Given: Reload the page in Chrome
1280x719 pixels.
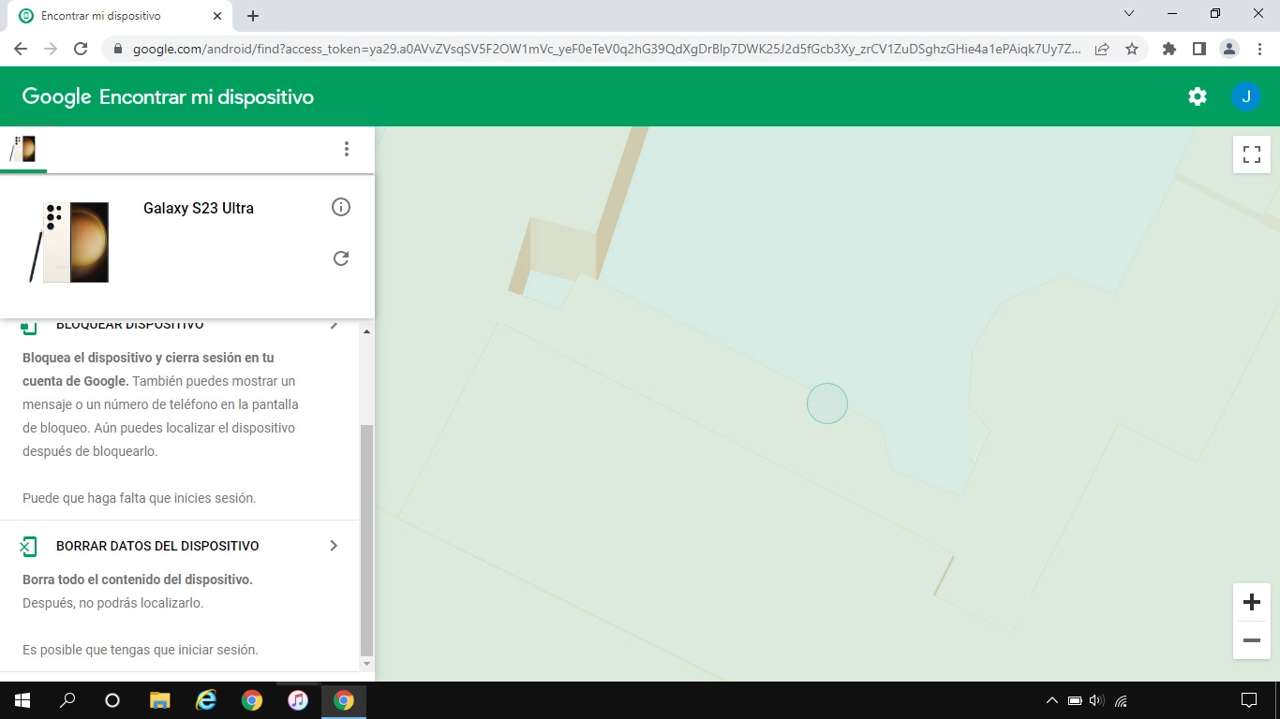Looking at the screenshot, I should coord(81,49).
